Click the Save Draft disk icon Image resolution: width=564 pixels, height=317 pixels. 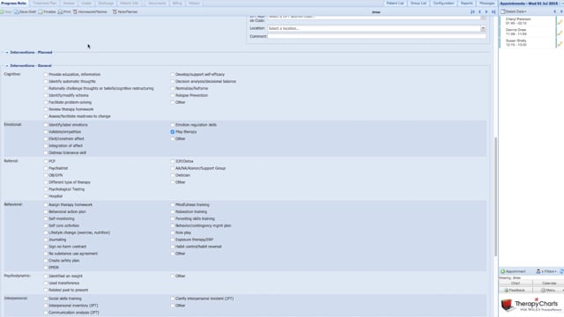tap(16, 11)
